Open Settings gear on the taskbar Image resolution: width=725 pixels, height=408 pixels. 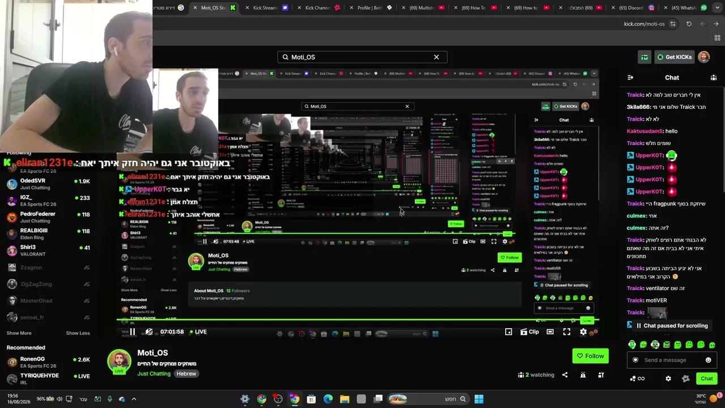coord(245,399)
